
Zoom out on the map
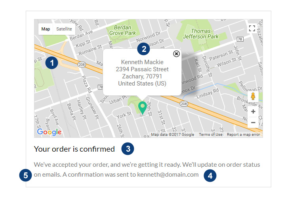(x=253, y=123)
